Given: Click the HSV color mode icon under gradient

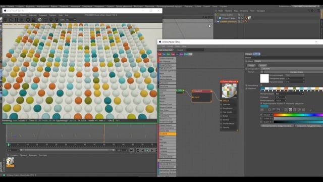Looking at the screenshot, I should point(290,110).
